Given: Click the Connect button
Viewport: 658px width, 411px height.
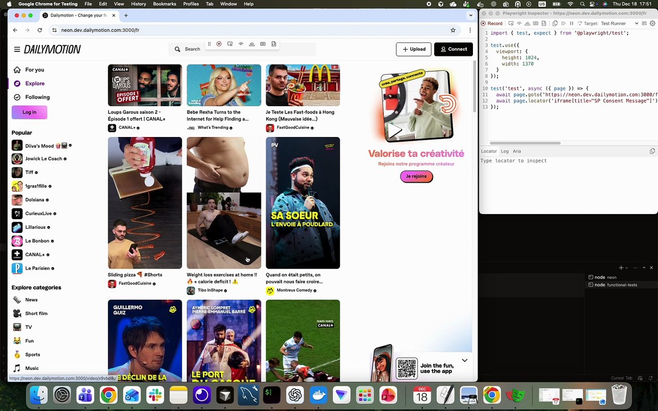Looking at the screenshot, I should (x=454, y=49).
